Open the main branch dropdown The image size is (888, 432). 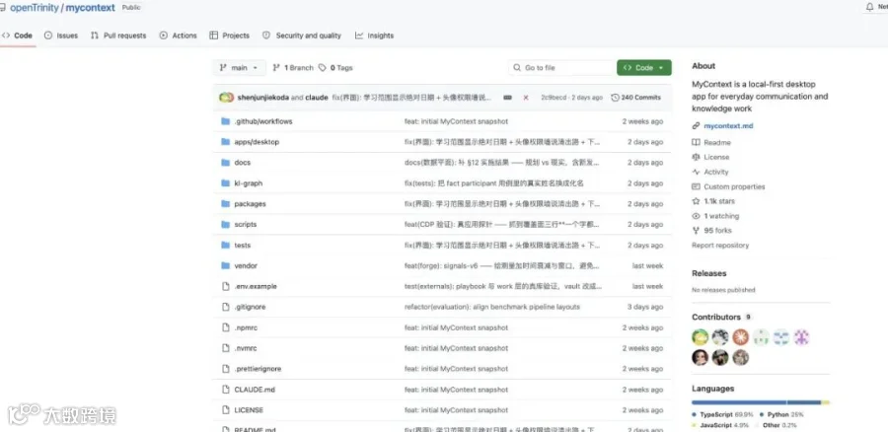pyautogui.click(x=239, y=67)
